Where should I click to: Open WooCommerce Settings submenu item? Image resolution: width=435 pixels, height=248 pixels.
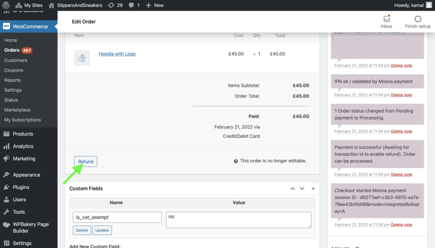pos(13,90)
